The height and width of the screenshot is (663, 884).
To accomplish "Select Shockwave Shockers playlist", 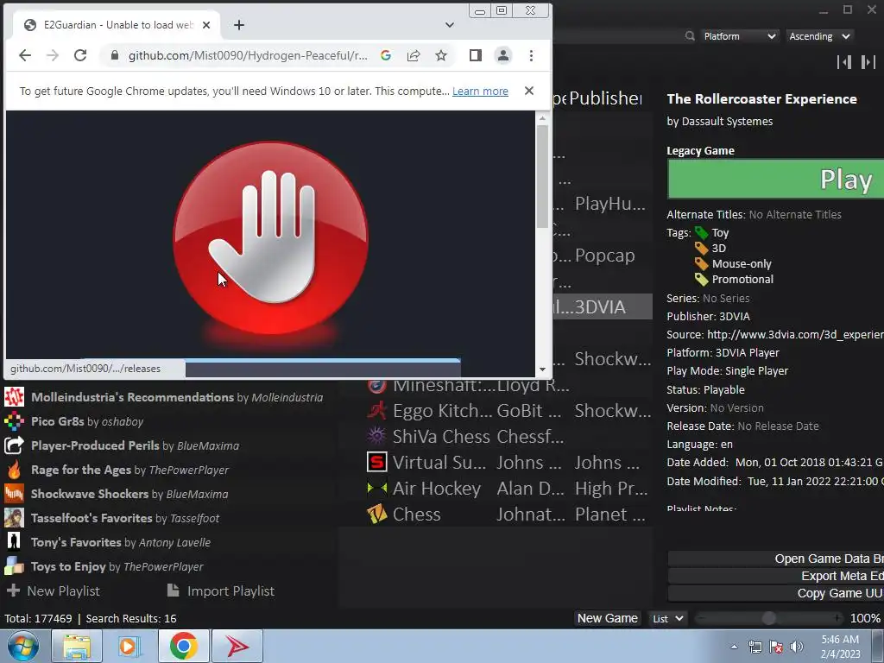I will (169, 495).
